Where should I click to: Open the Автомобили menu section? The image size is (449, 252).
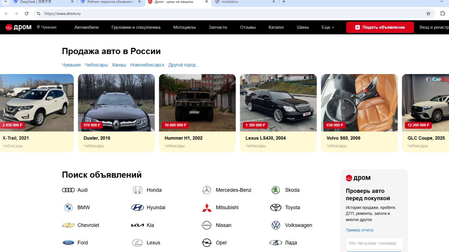[x=87, y=27]
